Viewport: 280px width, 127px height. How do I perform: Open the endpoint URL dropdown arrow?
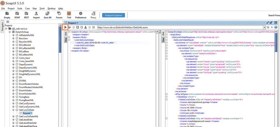pos(264,27)
